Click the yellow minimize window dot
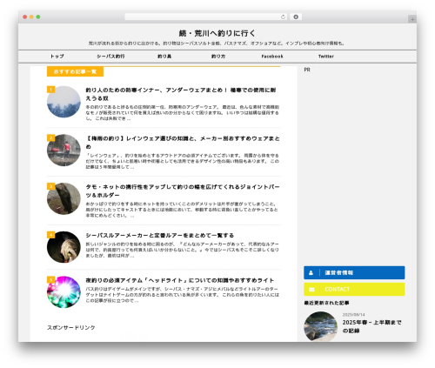Image resolution: width=435 pixels, height=368 pixels. point(31,17)
